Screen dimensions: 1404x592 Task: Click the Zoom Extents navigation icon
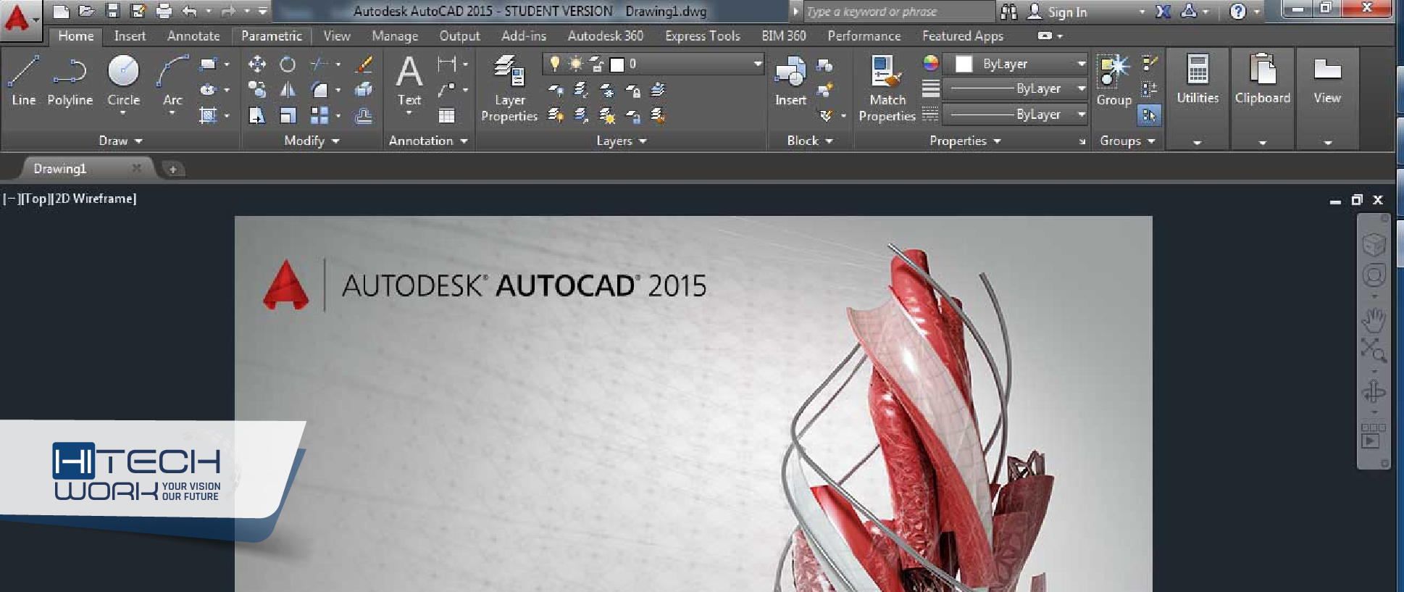pos(1374,351)
